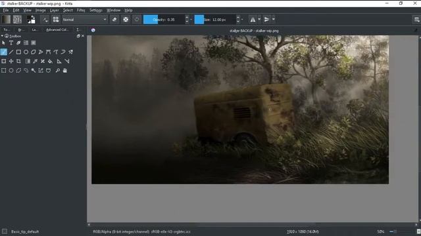The height and width of the screenshot is (236, 421).
Task: Open the Layer menu
Action: (x=55, y=10)
